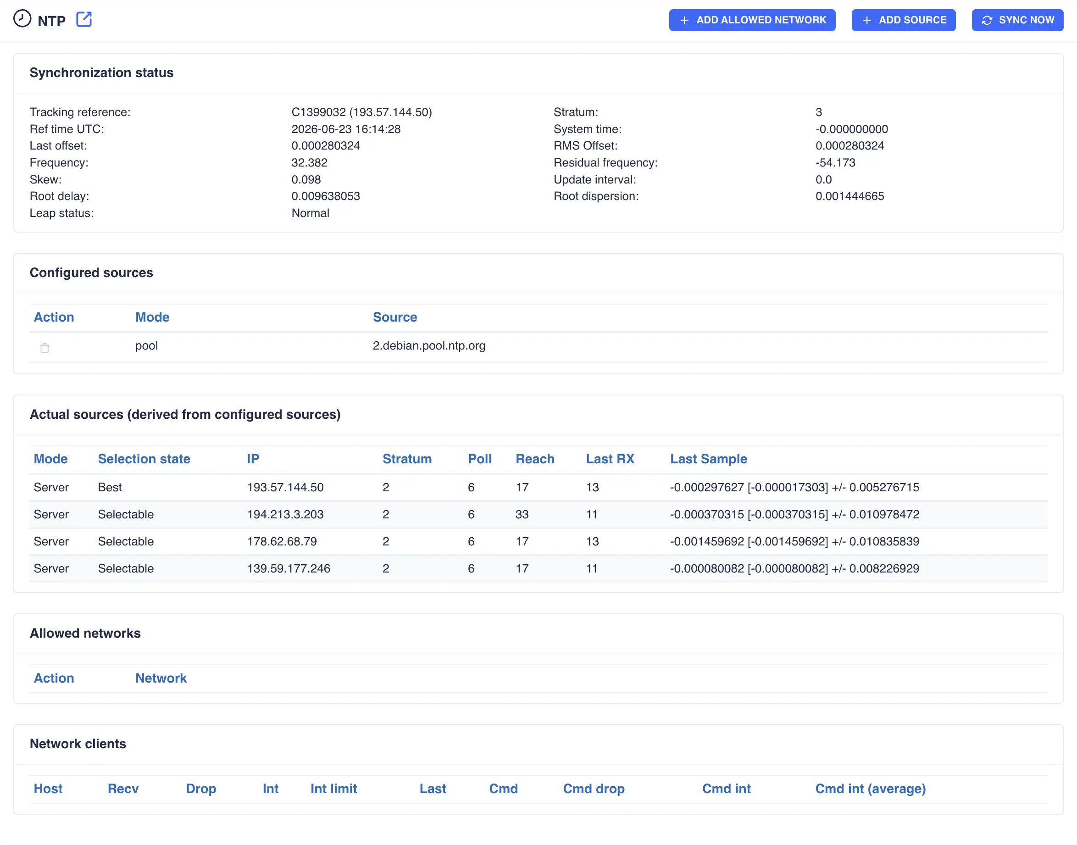
Task: Click the Root dispersion value 0.001444665
Action: pyautogui.click(x=849, y=196)
